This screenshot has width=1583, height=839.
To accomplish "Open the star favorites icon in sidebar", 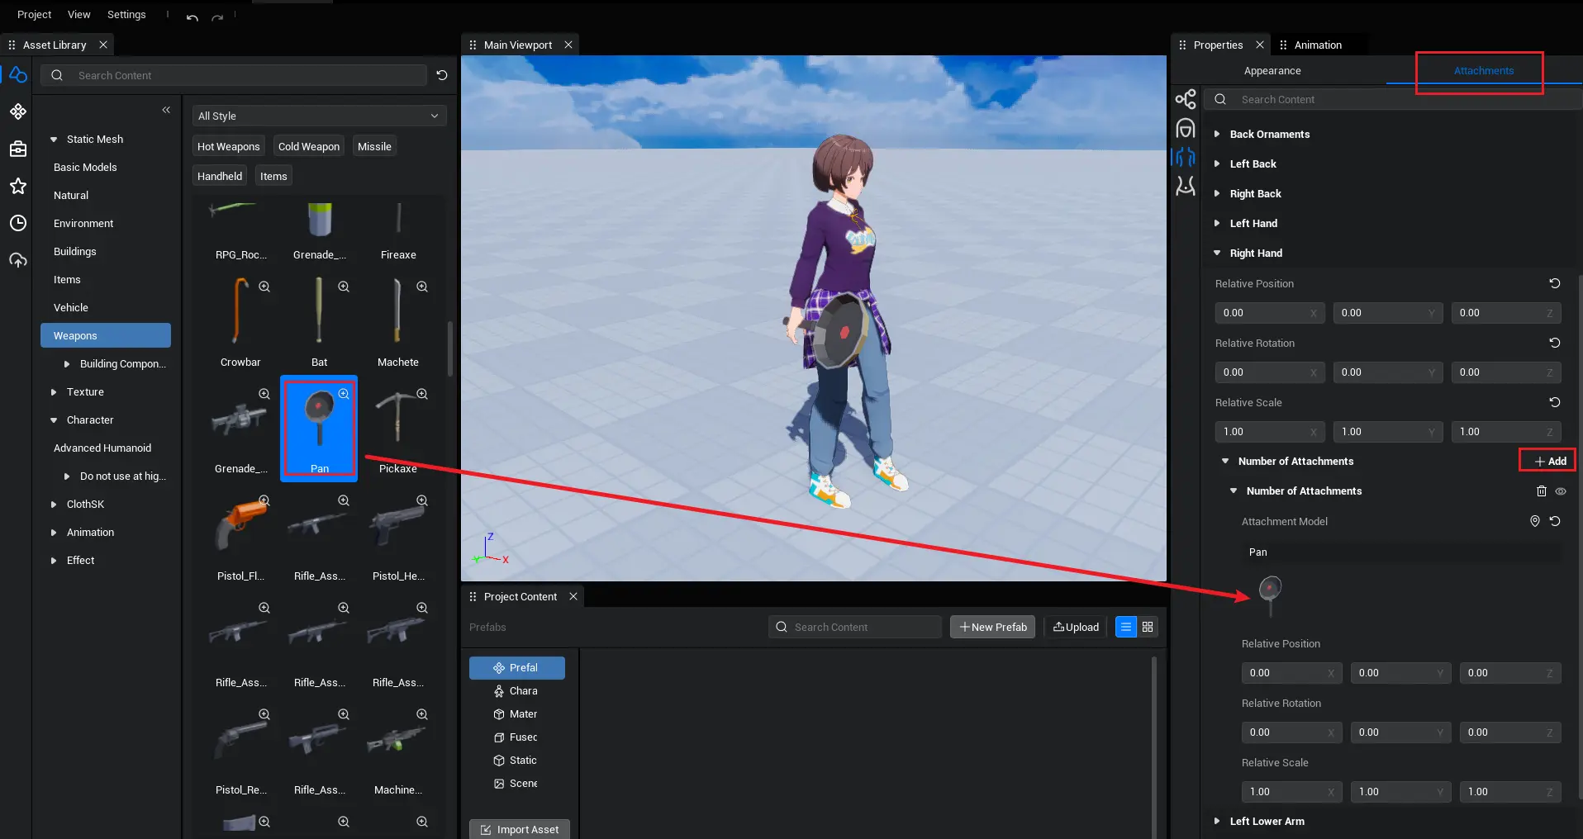I will click(x=18, y=186).
